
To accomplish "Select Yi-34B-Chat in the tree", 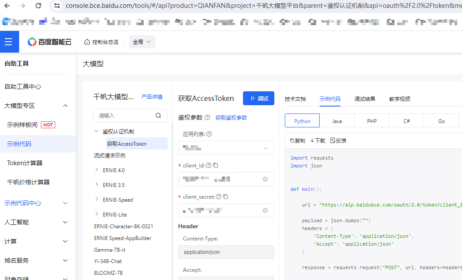I will click(108, 261).
